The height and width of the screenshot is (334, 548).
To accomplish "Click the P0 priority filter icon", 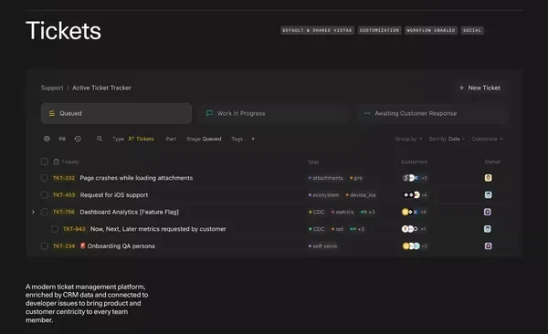I will pyautogui.click(x=62, y=139).
